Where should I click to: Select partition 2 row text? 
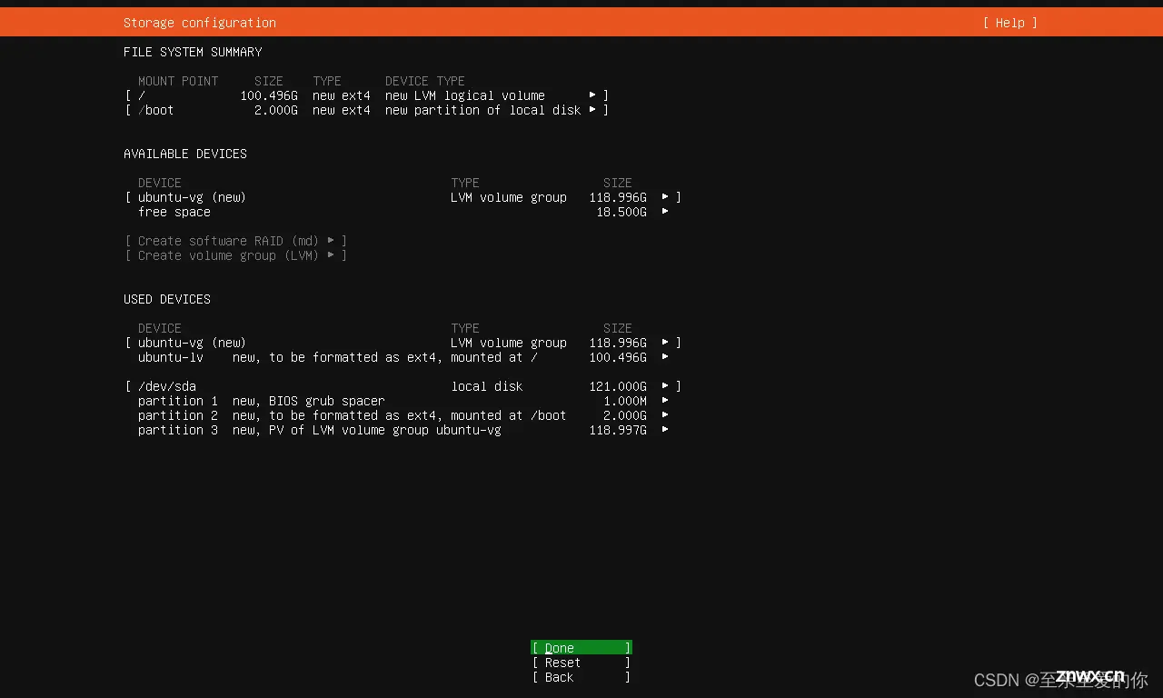point(353,415)
